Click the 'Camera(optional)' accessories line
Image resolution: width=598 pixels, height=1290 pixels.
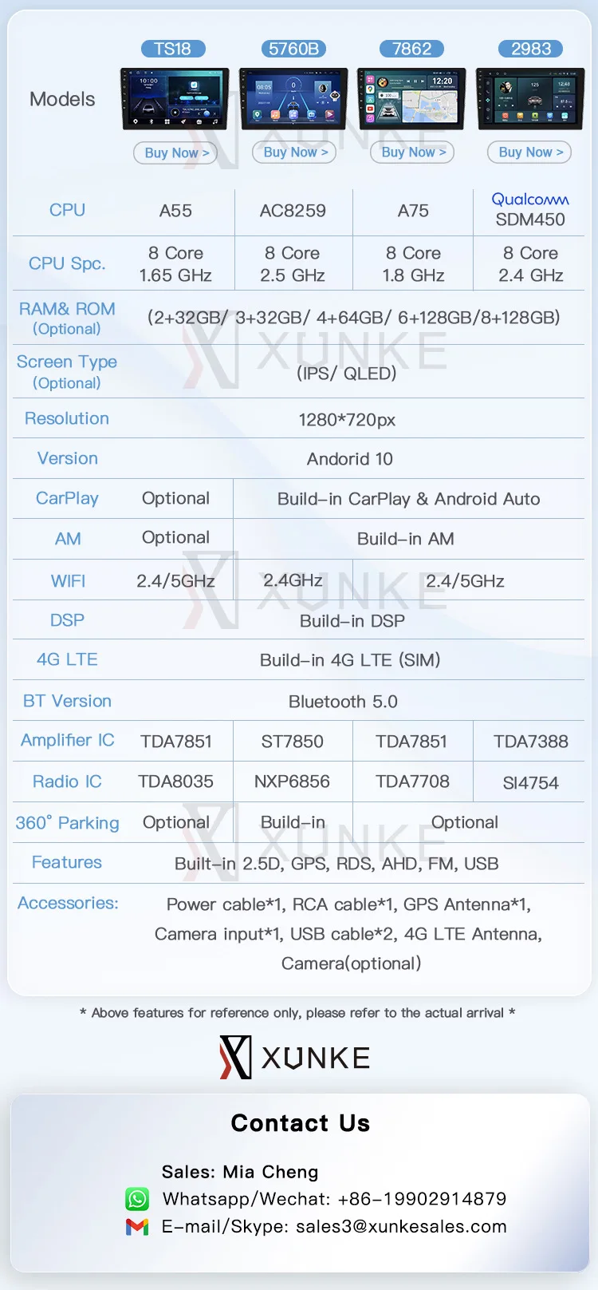(x=351, y=964)
